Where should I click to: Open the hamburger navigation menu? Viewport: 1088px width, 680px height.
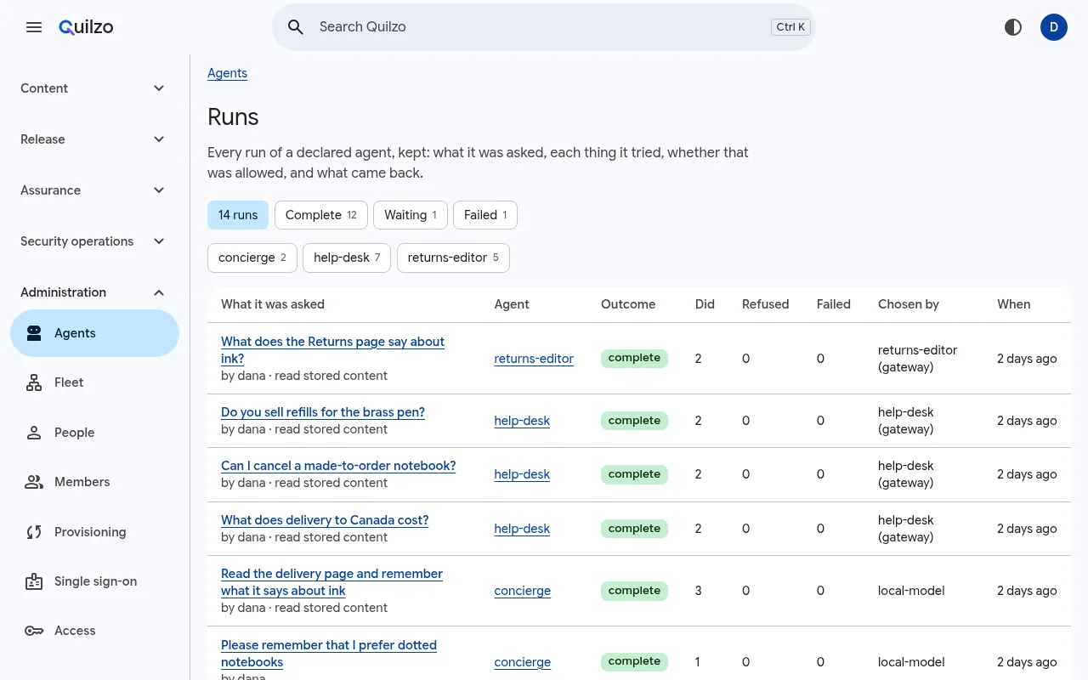click(x=34, y=27)
